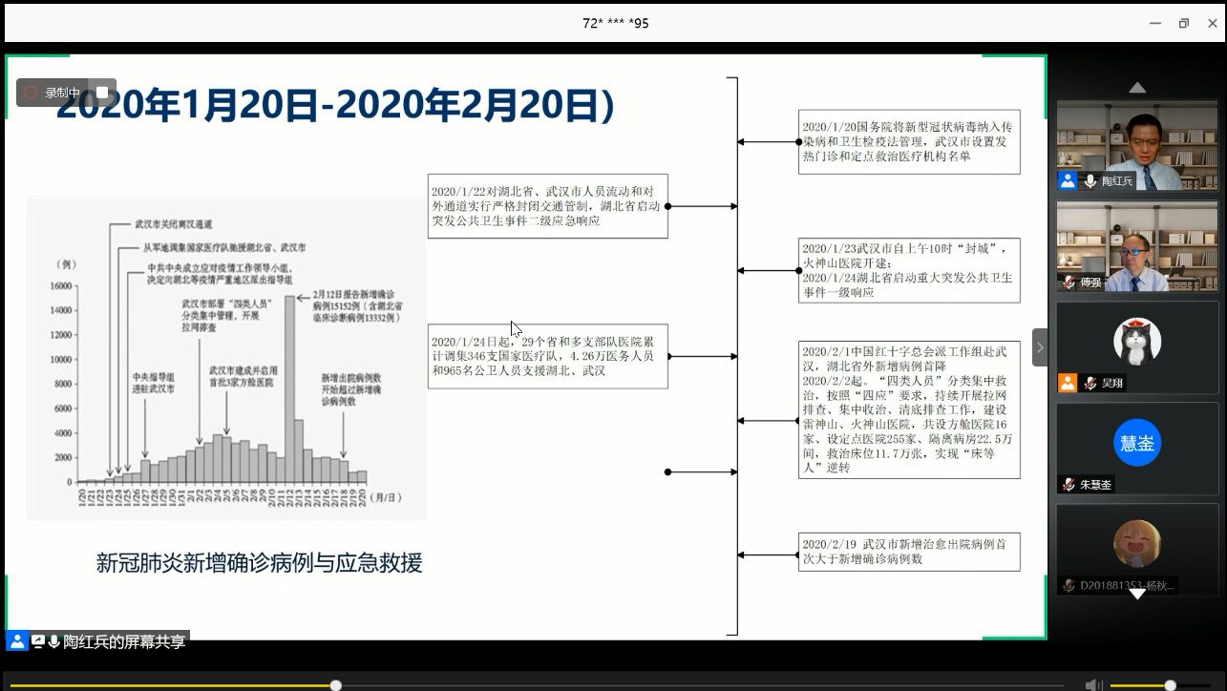This screenshot has width=1227, height=691.
Task: Click the volume slider knob
Action: click(1170, 684)
